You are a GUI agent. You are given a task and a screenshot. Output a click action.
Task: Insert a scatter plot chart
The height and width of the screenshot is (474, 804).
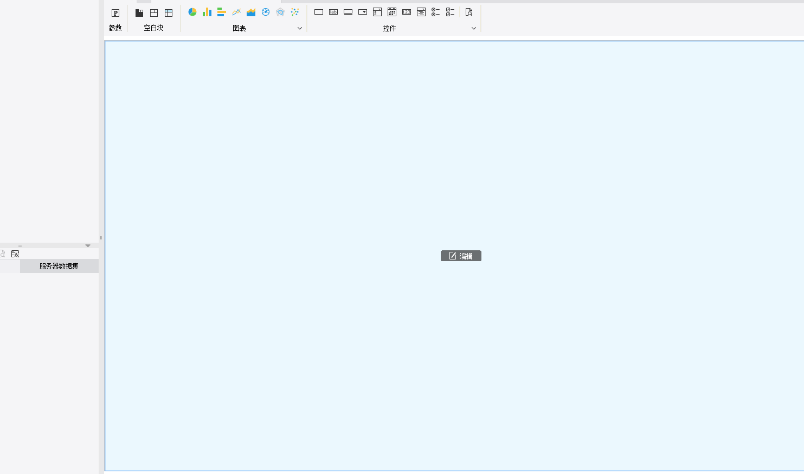point(295,12)
